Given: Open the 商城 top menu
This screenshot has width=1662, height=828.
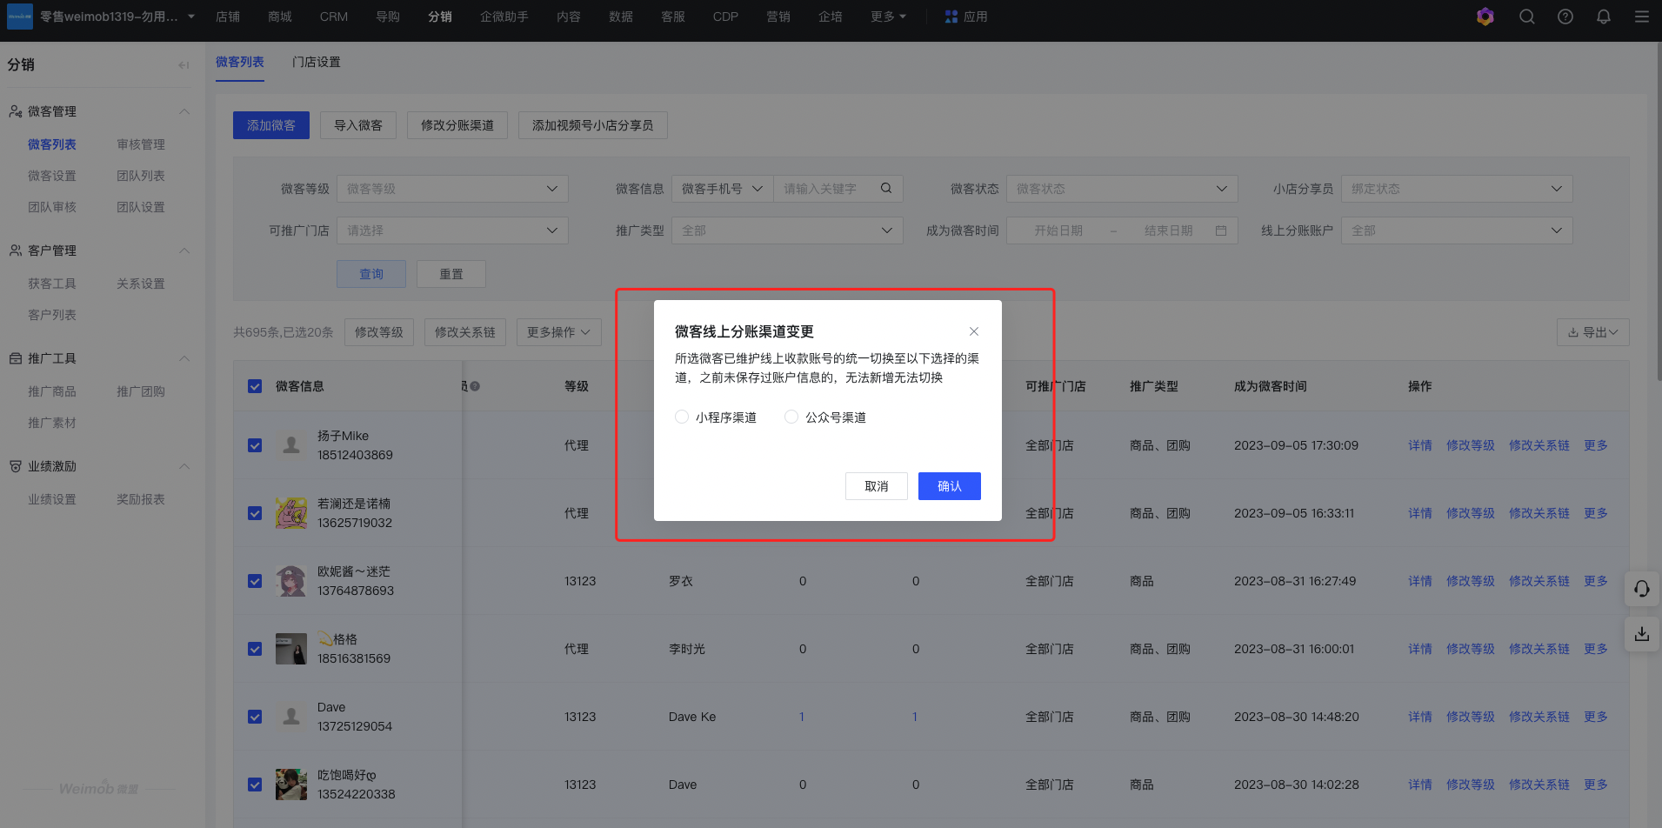Looking at the screenshot, I should coord(280,17).
